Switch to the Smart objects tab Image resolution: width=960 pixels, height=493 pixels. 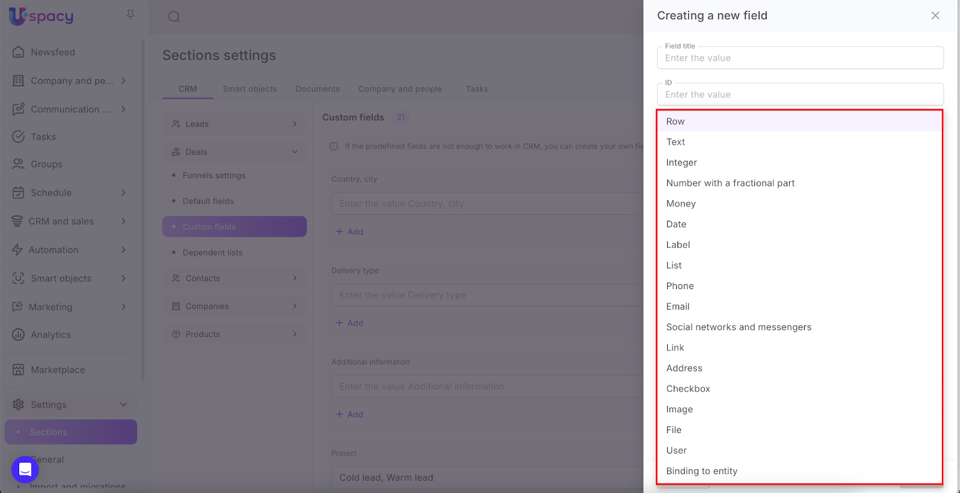[250, 89]
